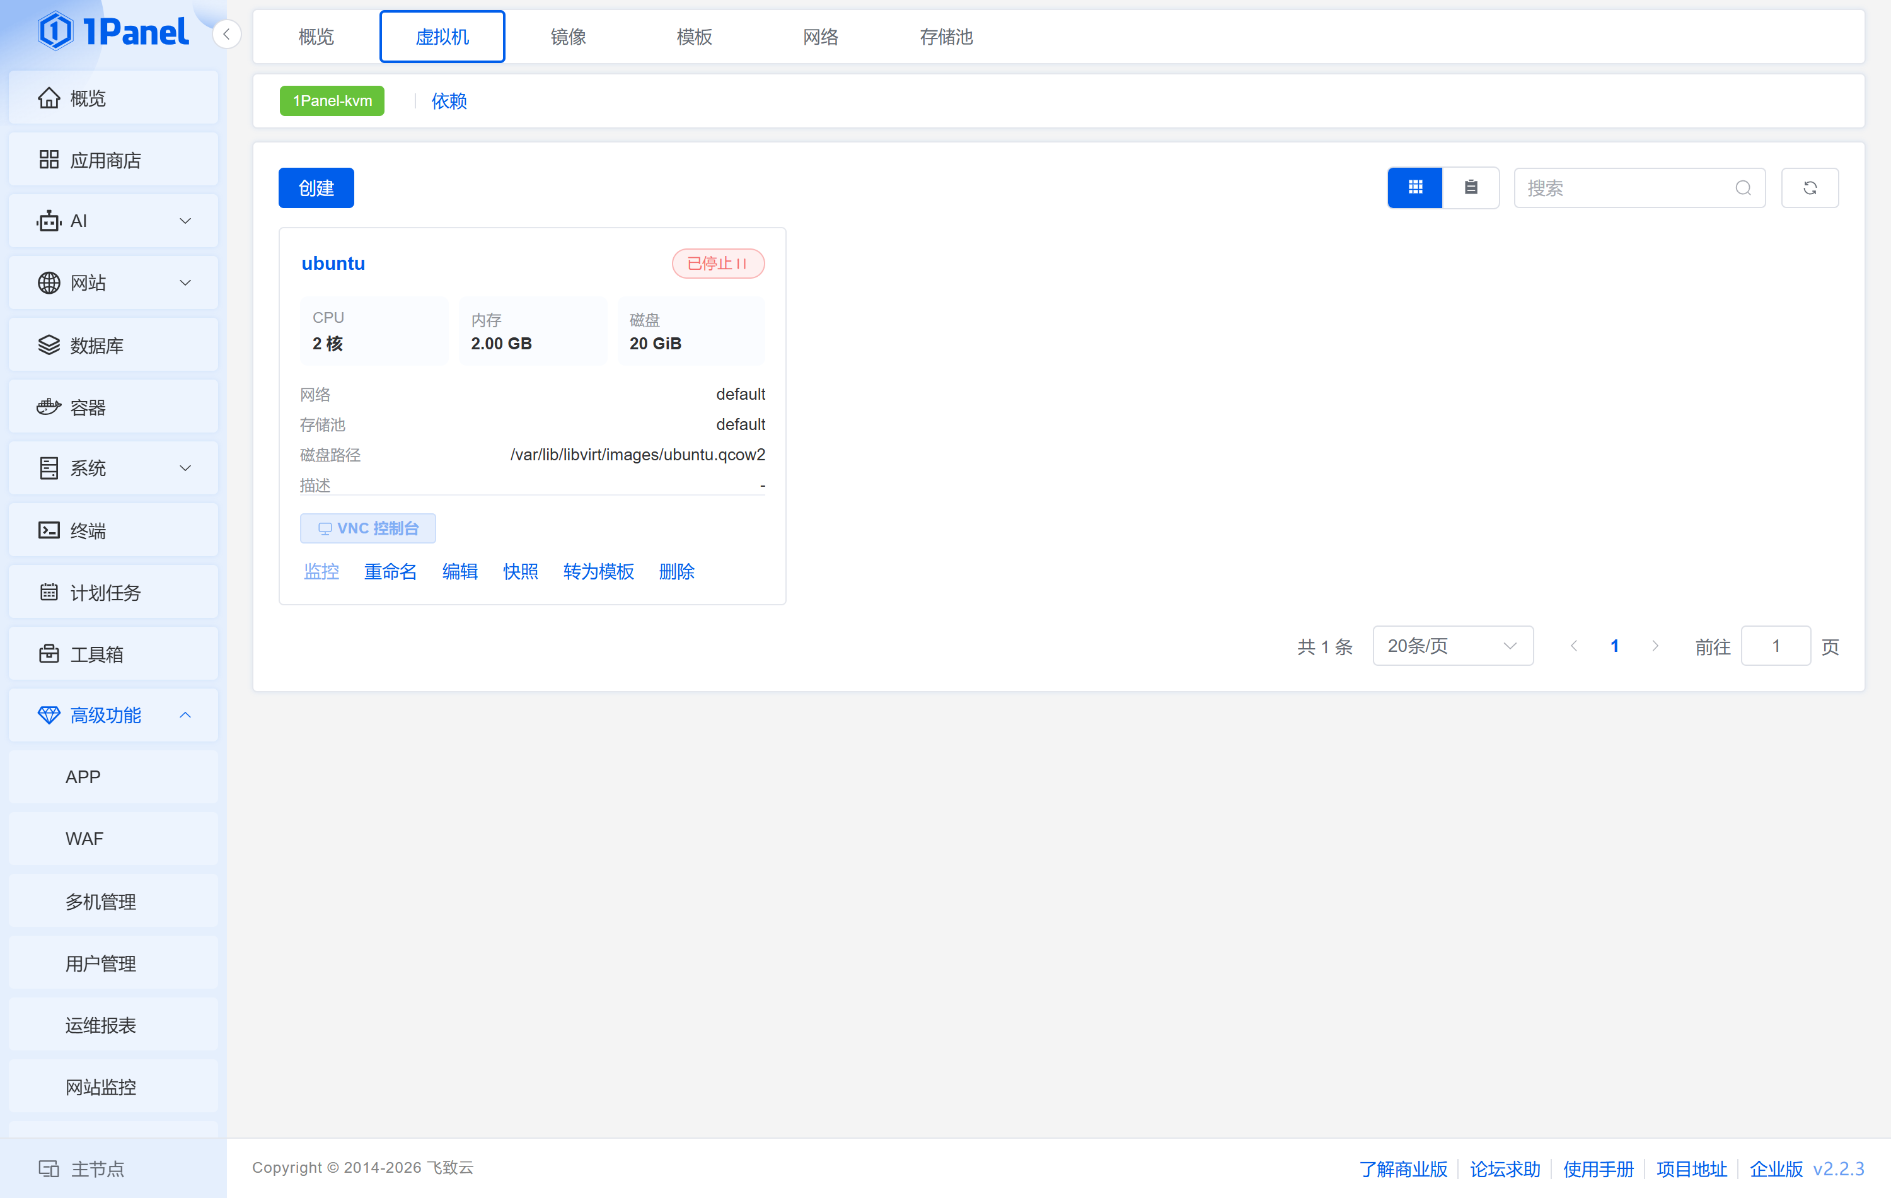Switch to the 网络 tab
This screenshot has height=1198, width=1891.
coord(821,37)
